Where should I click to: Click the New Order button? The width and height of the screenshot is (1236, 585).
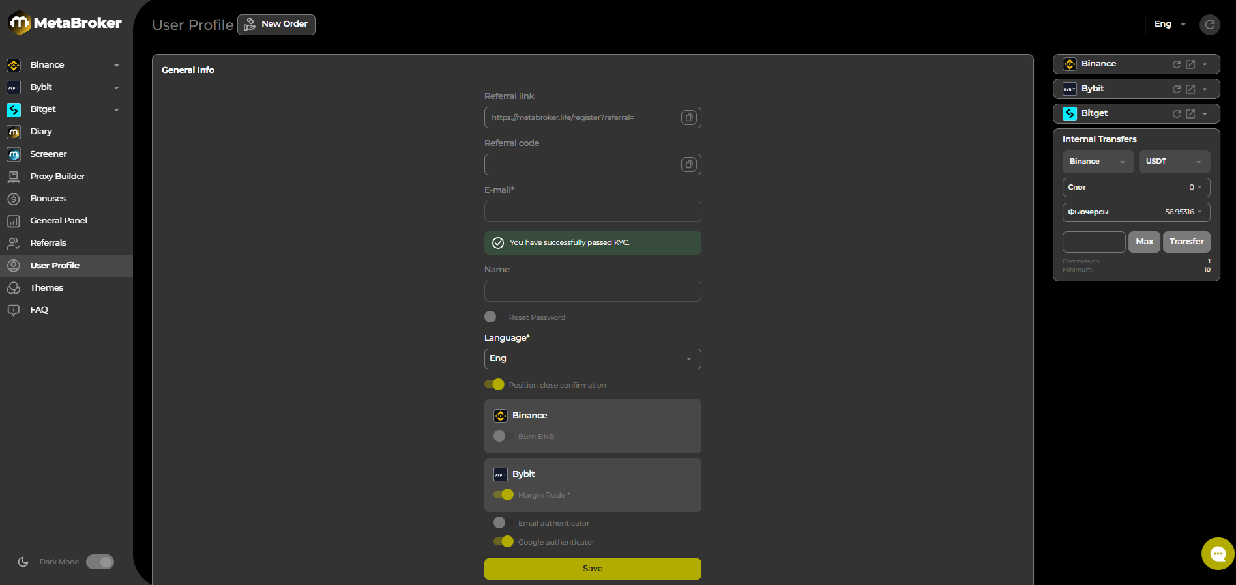[x=276, y=25]
